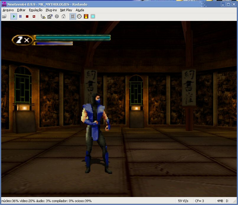The image size is (238, 205).
Task: Click the Nineteen64 title bar app icon
Action: [4, 4]
